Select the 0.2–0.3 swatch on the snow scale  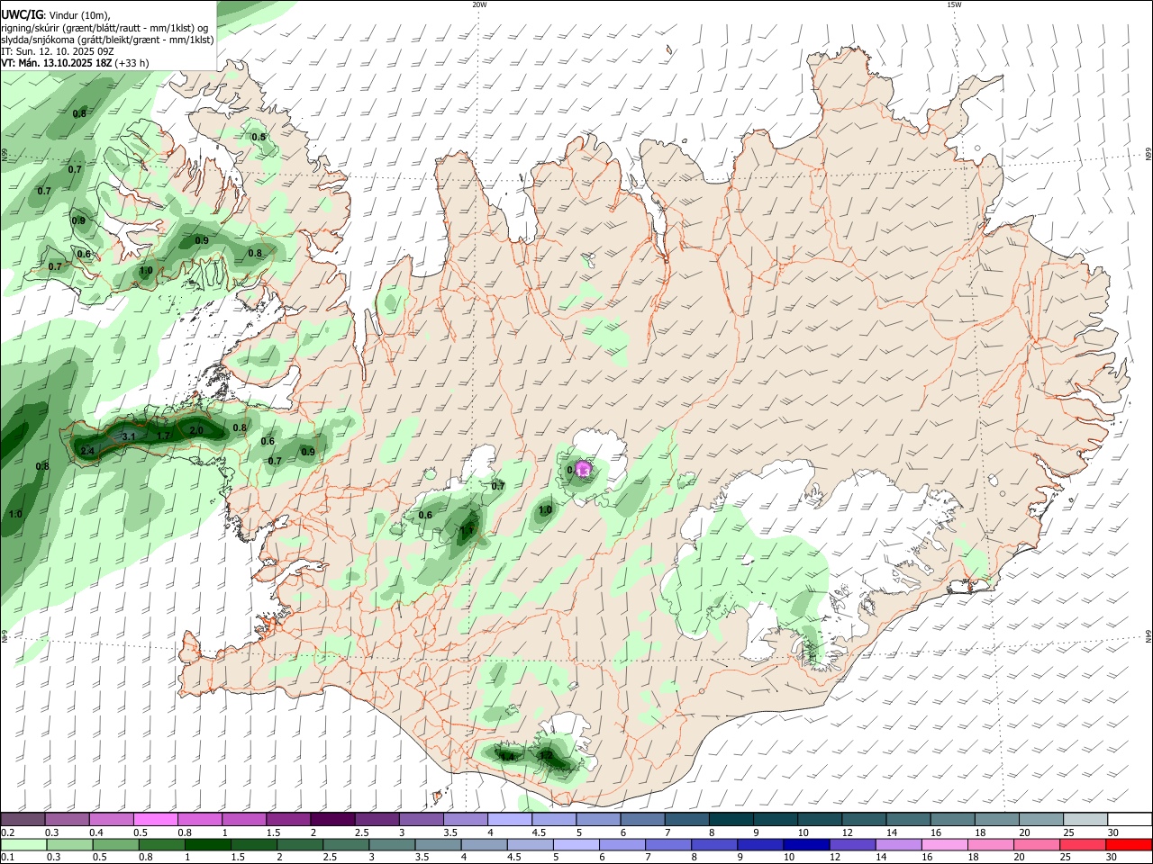click(23, 819)
